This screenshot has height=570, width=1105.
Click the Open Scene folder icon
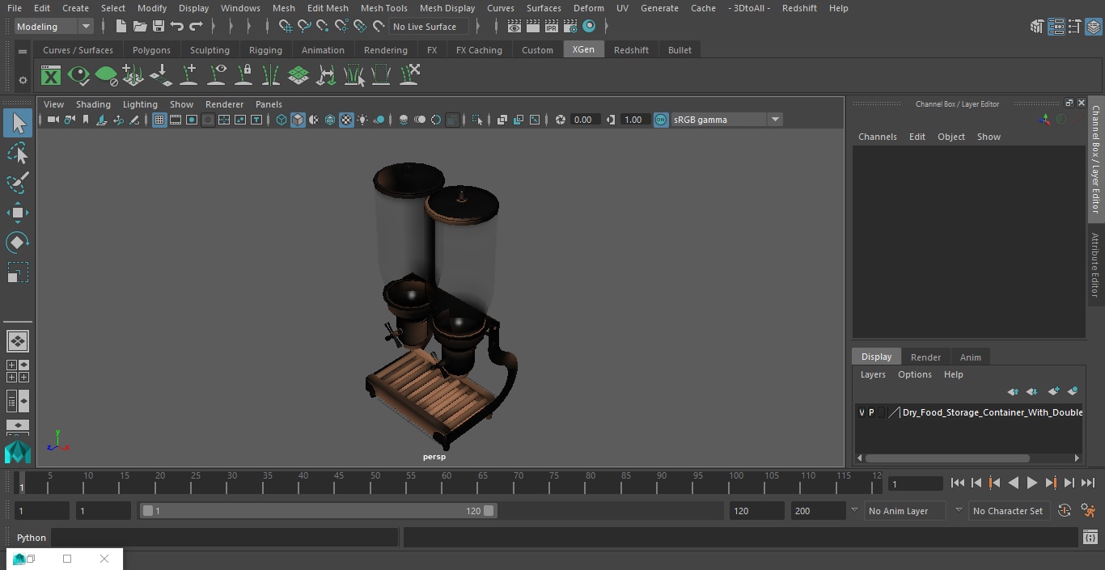tap(139, 27)
